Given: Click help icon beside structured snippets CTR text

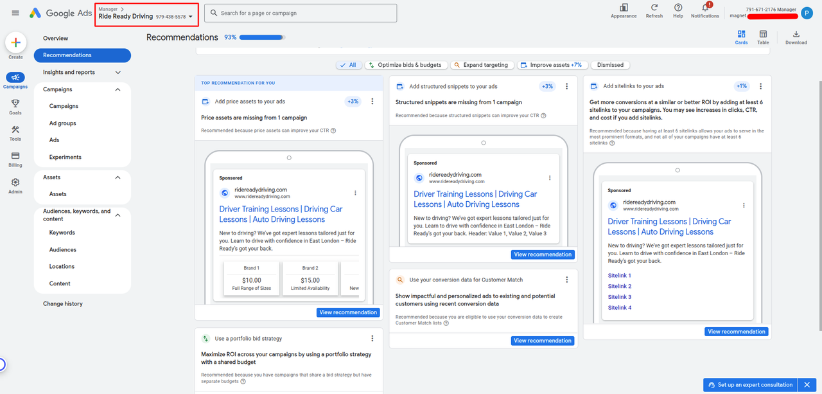Looking at the screenshot, I should (x=543, y=116).
